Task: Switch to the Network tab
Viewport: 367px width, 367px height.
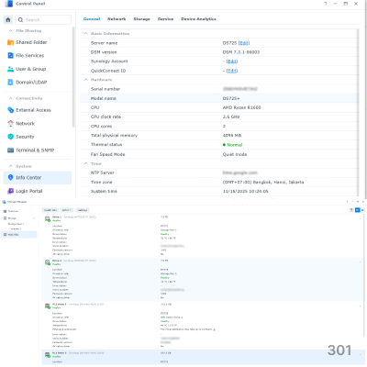Action: point(117,19)
